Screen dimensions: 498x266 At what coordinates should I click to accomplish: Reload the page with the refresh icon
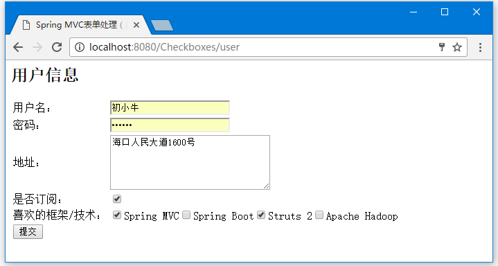57,47
